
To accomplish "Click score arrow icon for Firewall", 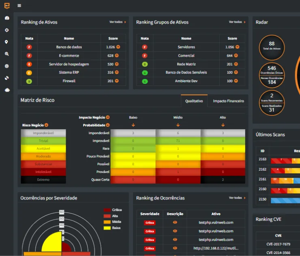I will 117,81.
